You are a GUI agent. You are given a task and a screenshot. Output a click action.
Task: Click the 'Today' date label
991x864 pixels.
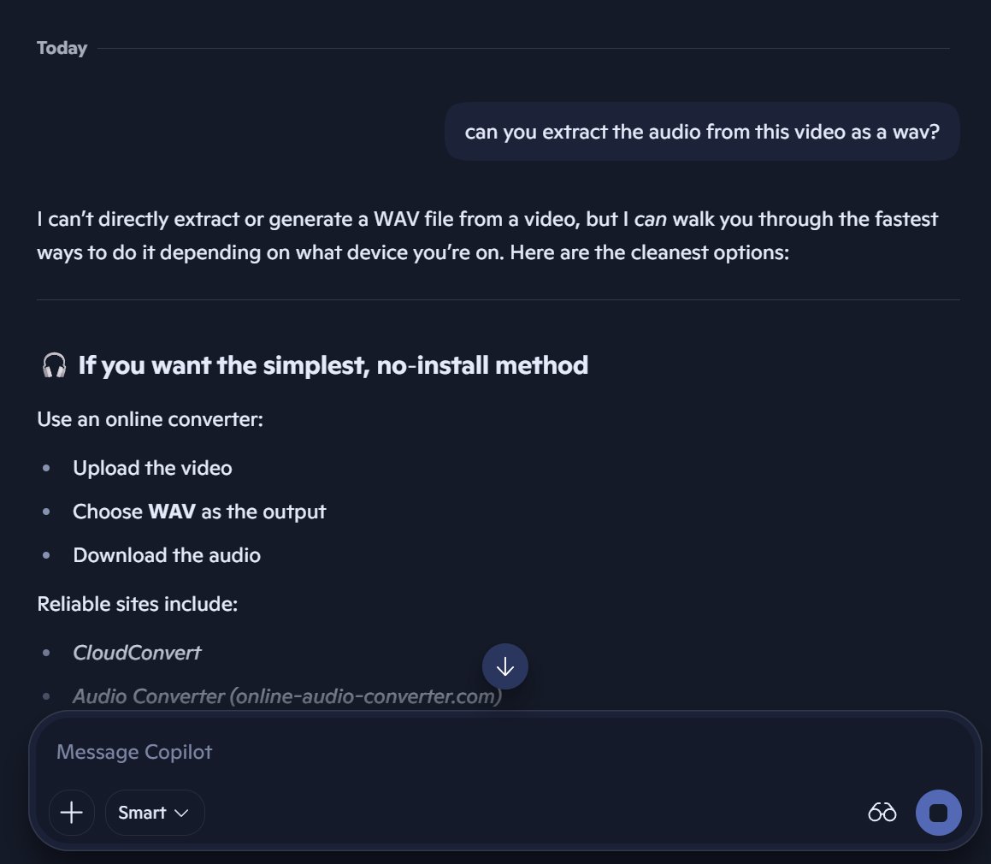point(62,48)
